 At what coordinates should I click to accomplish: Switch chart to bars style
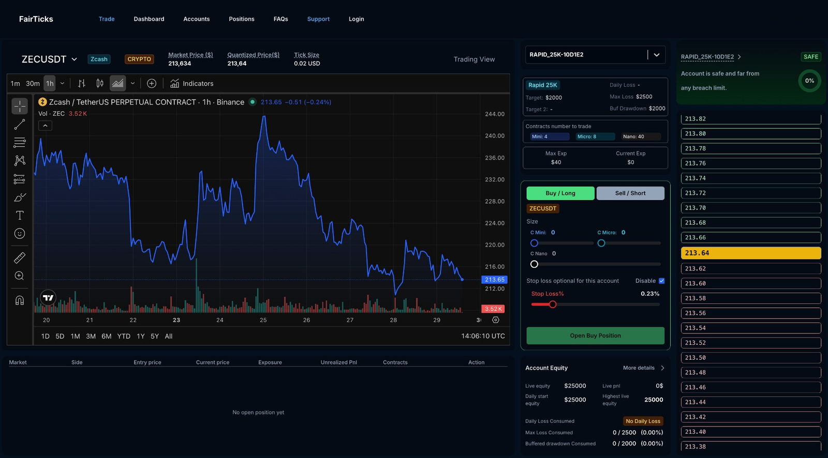click(82, 83)
